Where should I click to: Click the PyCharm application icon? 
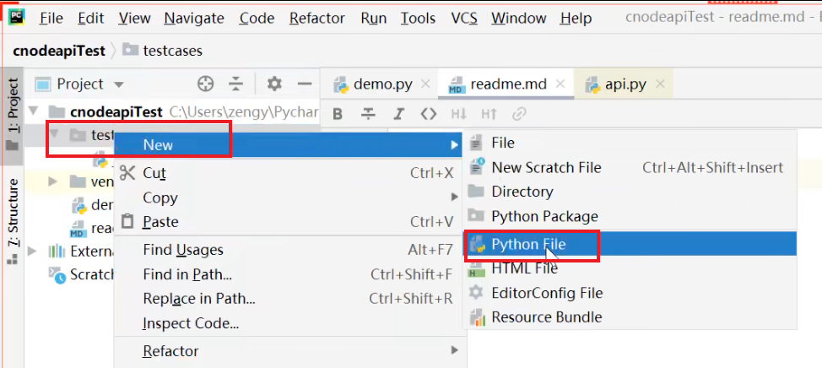17,19
